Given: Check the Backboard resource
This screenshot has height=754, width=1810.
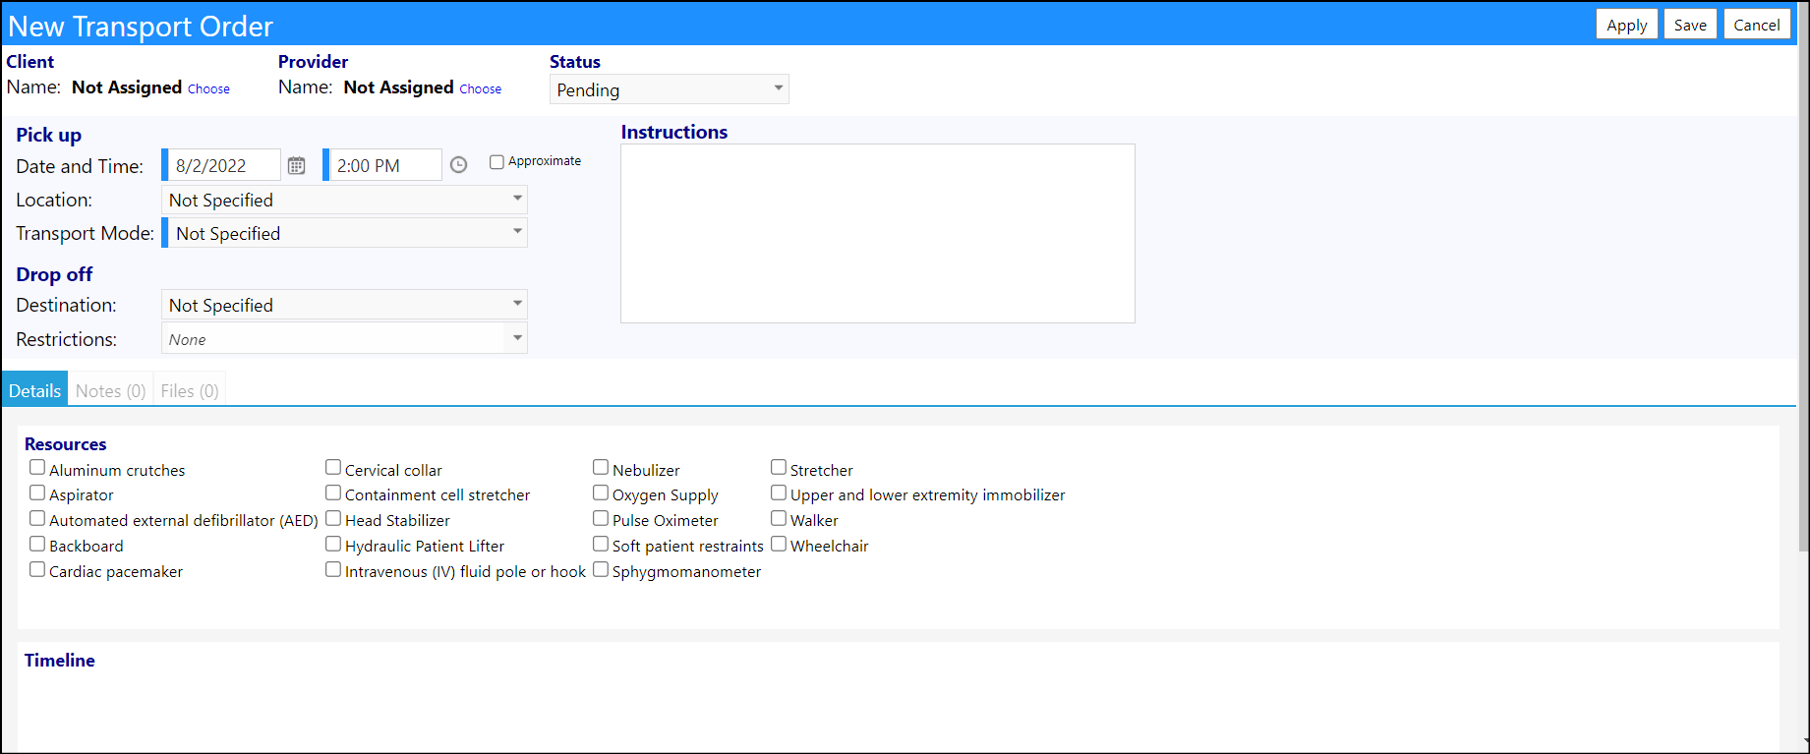Looking at the screenshot, I should click(x=37, y=544).
